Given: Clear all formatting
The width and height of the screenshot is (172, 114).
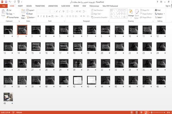Looking at the screenshot, I should 63,11.
